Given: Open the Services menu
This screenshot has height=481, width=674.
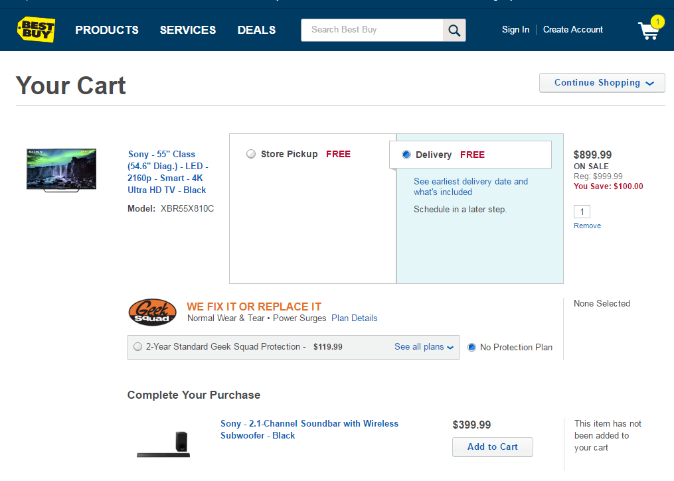Looking at the screenshot, I should [x=188, y=30].
